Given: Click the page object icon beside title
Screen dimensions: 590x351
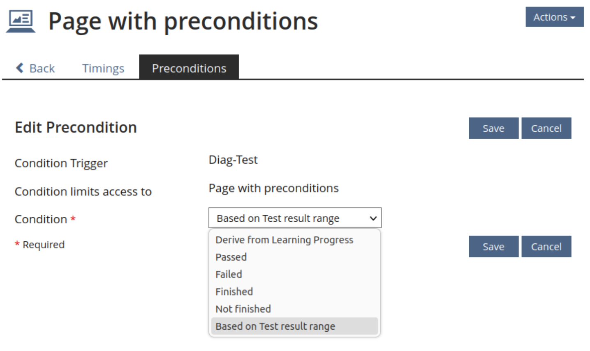Looking at the screenshot, I should pos(21,21).
